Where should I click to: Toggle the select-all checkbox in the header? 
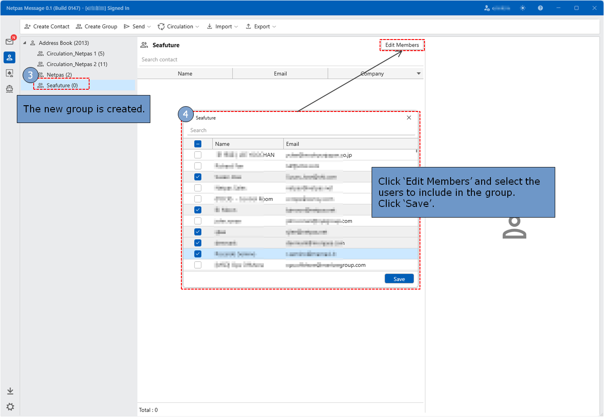(x=198, y=144)
